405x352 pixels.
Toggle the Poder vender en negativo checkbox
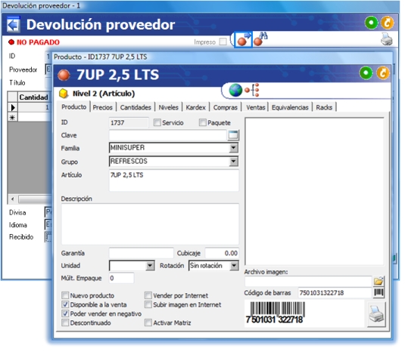(65, 313)
